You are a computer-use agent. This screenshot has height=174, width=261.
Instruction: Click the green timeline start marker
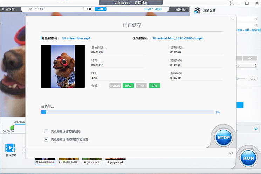point(12,128)
